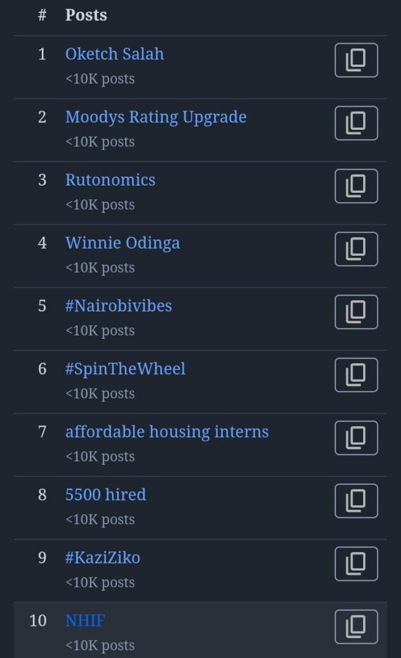Open the Oketch Salah trend link
Image resolution: width=401 pixels, height=658 pixels.
point(114,54)
